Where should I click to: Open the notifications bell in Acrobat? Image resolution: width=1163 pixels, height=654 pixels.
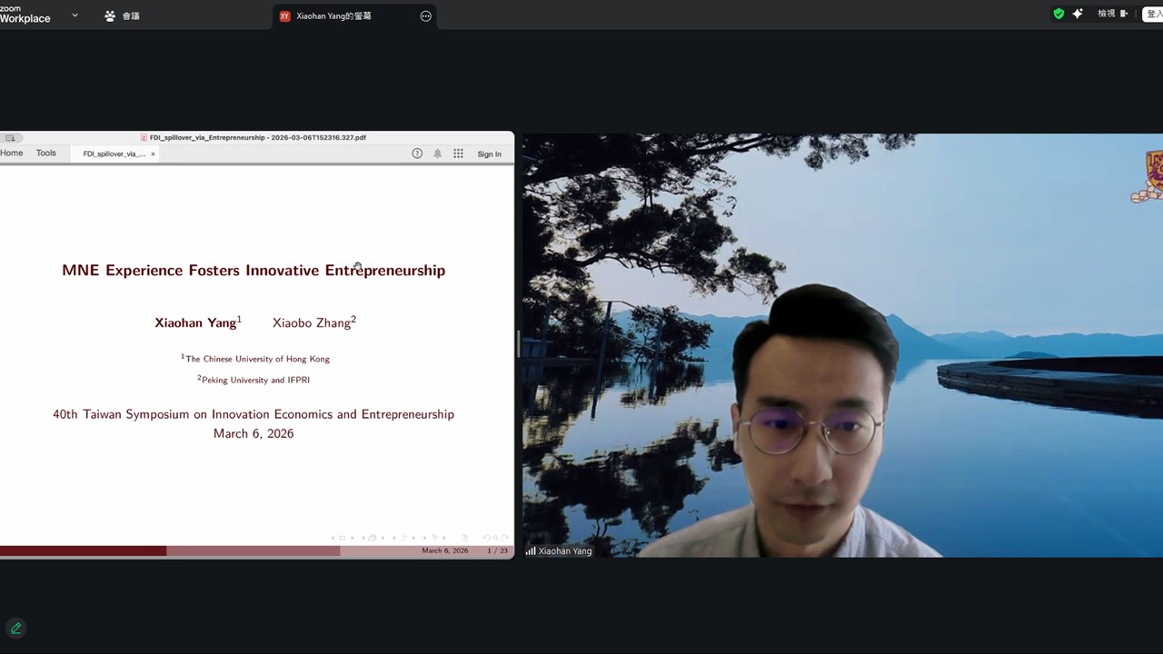point(437,154)
